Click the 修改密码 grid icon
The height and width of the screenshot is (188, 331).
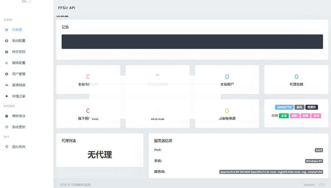pos(7,52)
